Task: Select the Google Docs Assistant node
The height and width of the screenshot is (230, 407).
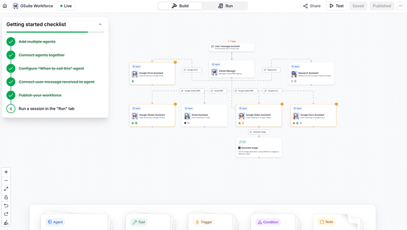Action: [313, 115]
